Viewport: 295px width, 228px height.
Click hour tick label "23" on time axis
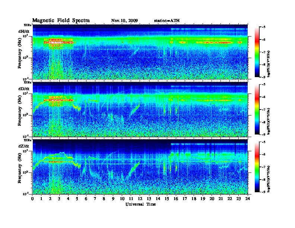239,199
